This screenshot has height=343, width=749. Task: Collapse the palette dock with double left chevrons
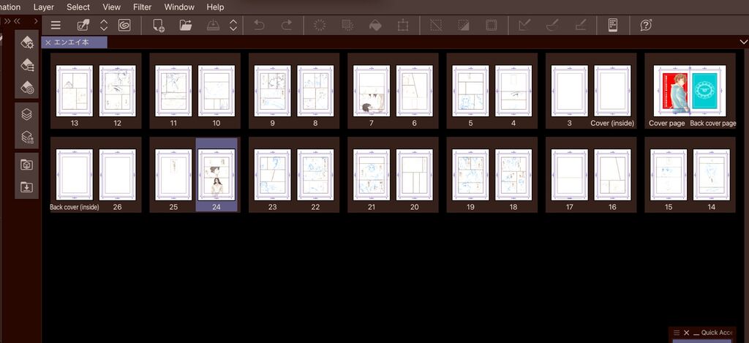point(17,21)
